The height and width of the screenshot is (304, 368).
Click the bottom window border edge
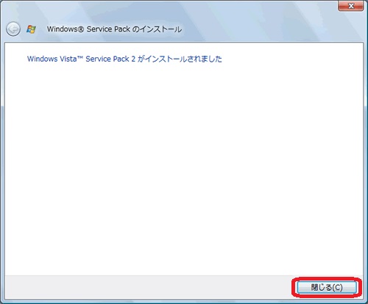(184, 302)
